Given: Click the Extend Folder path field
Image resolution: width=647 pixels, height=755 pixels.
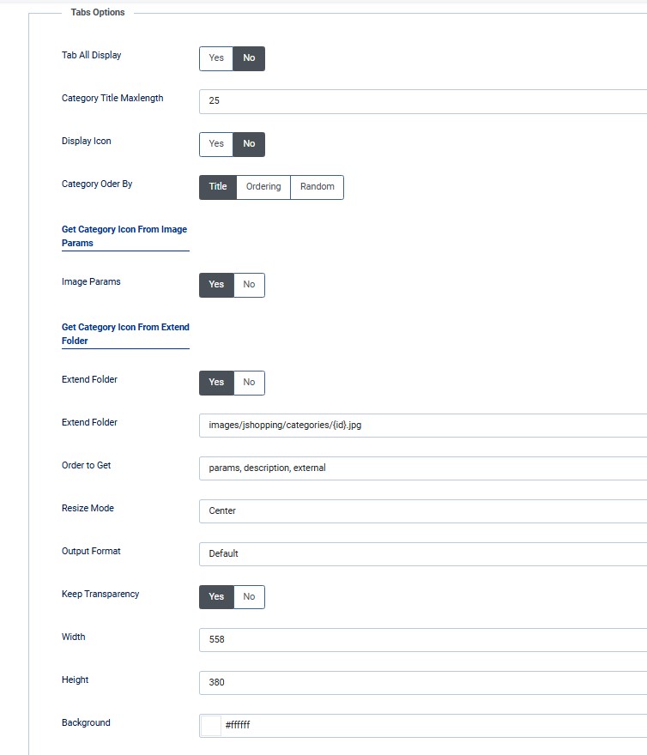Looking at the screenshot, I should click(x=422, y=426).
